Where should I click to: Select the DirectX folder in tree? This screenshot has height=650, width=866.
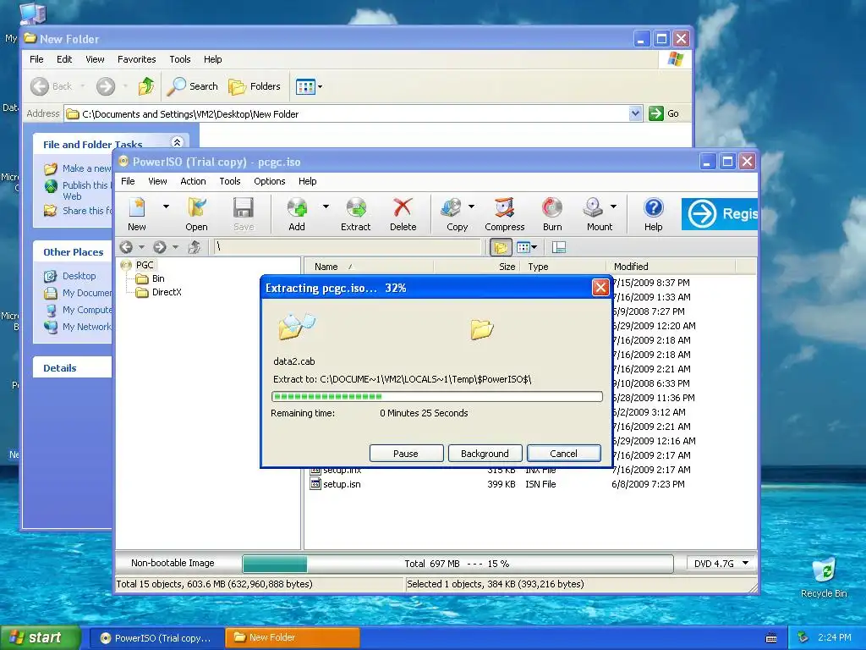click(x=167, y=292)
